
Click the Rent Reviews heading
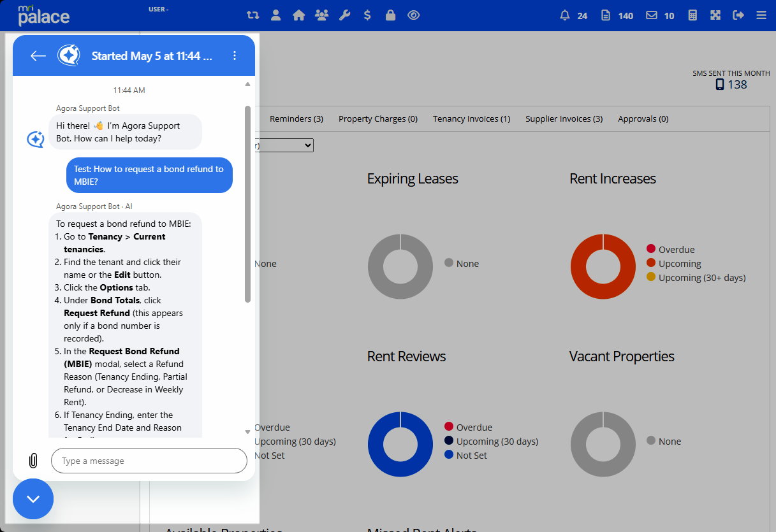click(x=406, y=356)
